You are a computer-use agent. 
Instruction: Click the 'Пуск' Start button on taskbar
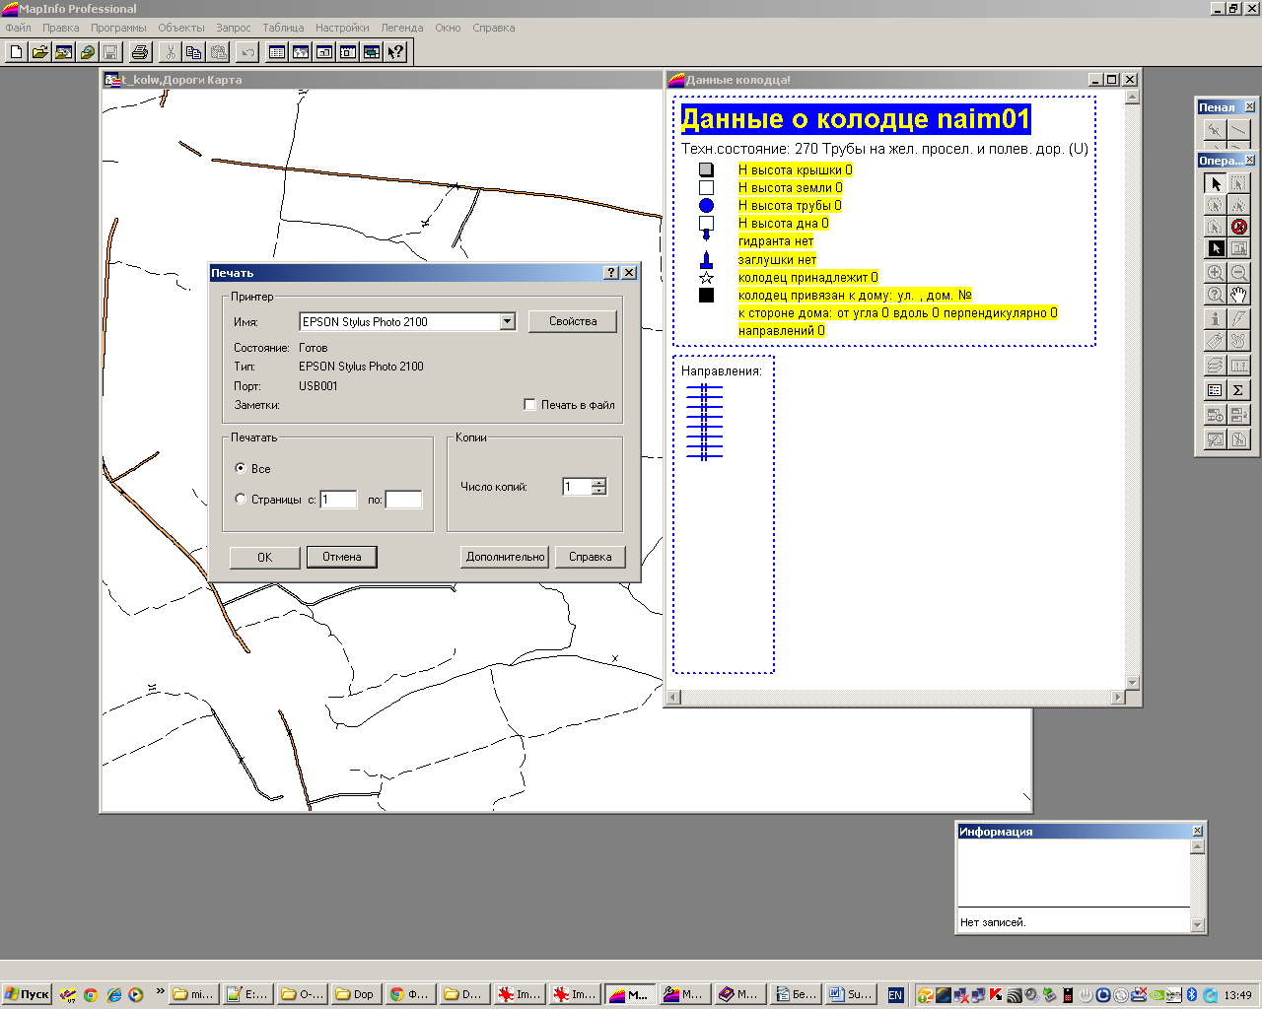click(27, 994)
